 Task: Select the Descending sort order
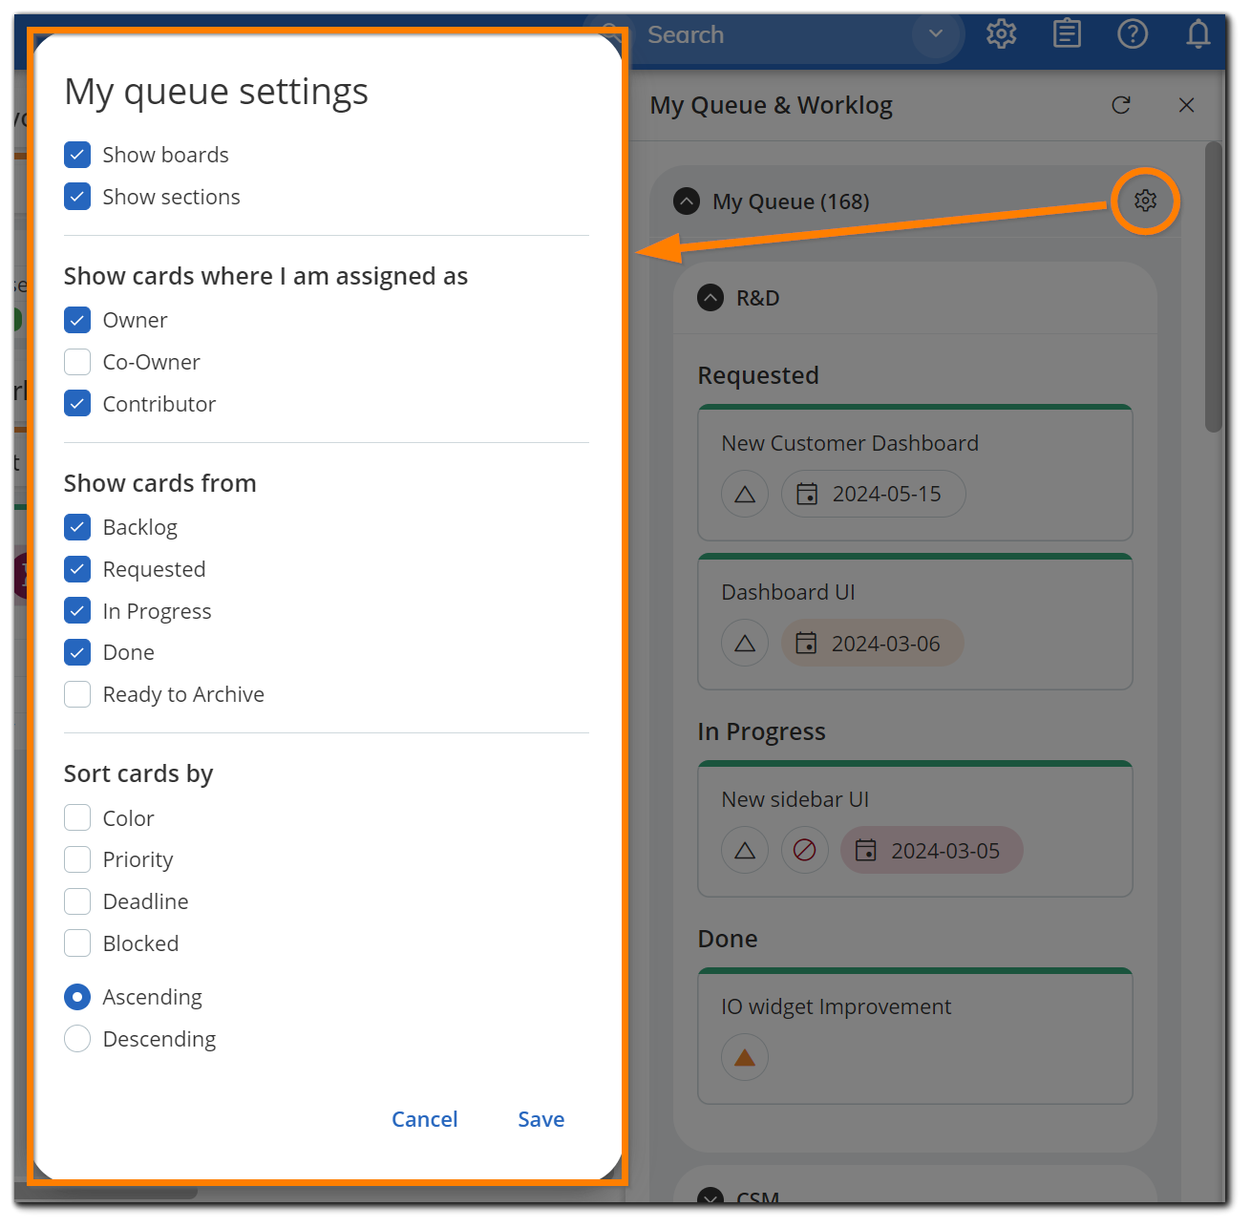[77, 1038]
